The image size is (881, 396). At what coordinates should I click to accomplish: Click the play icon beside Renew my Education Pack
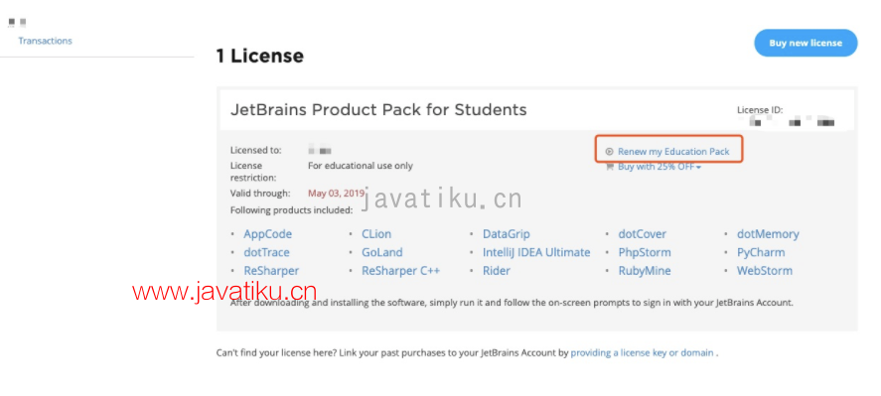(x=609, y=152)
